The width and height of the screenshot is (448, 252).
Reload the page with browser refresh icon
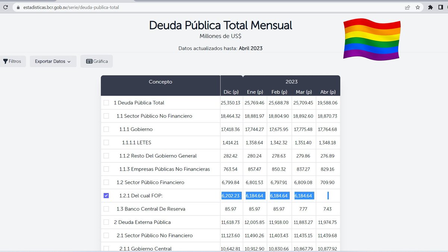point(5,7)
